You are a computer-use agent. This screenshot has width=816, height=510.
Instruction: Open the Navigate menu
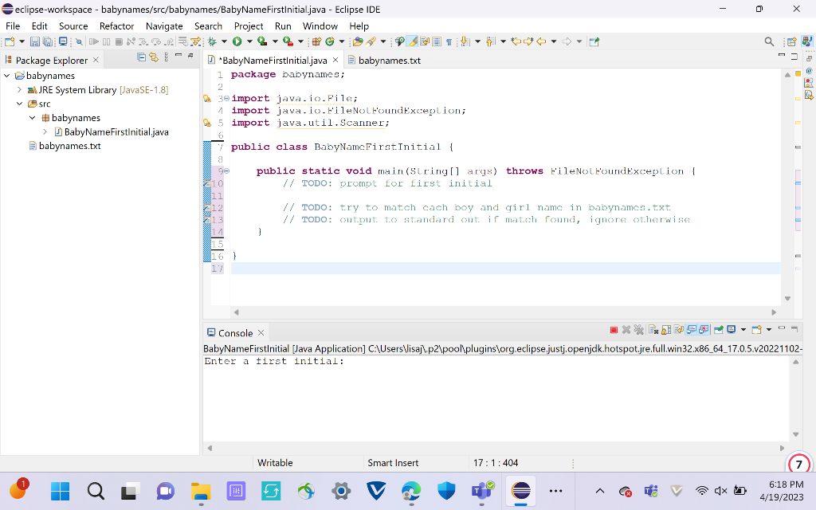tap(164, 26)
